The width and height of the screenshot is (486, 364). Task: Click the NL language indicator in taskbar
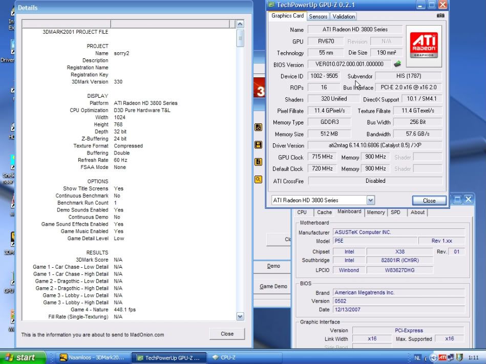(x=418, y=357)
